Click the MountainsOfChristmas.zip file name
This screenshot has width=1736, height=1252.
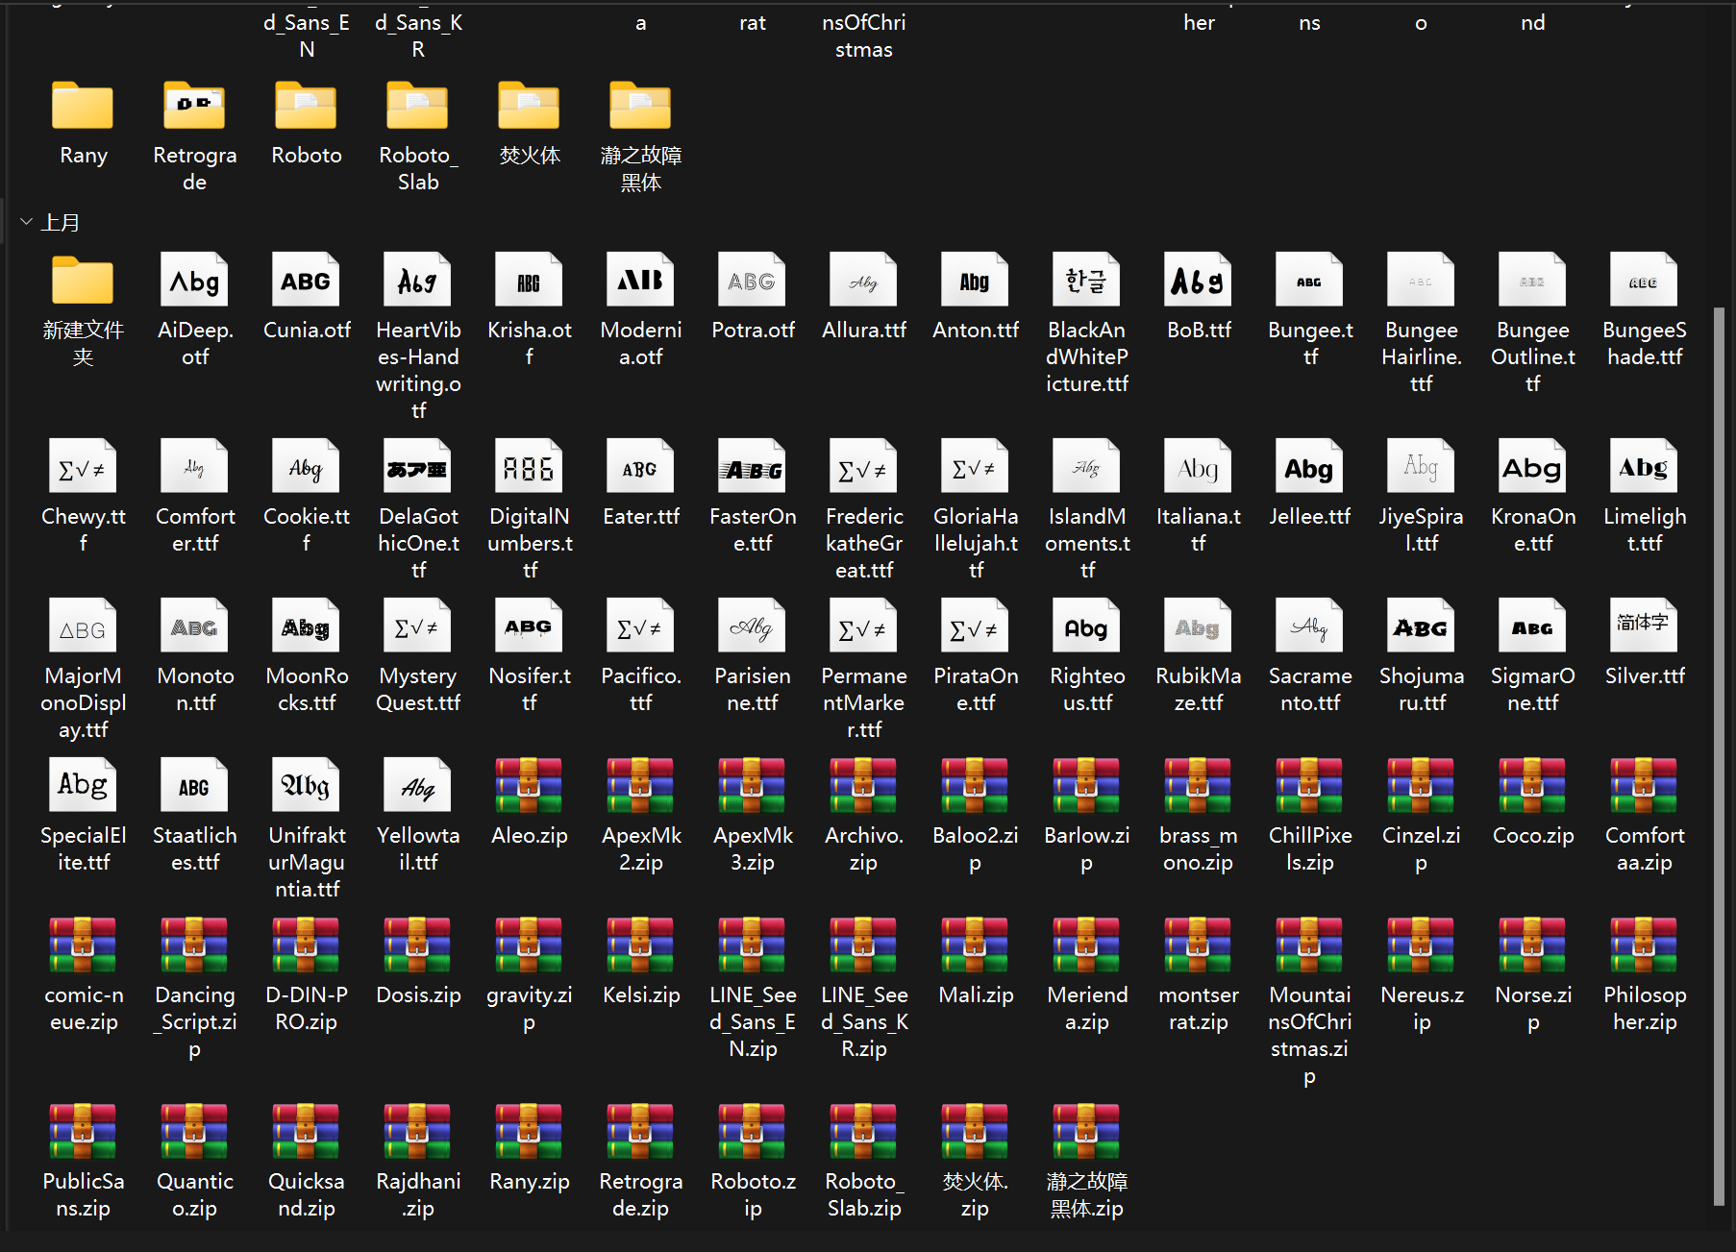tap(1310, 1035)
